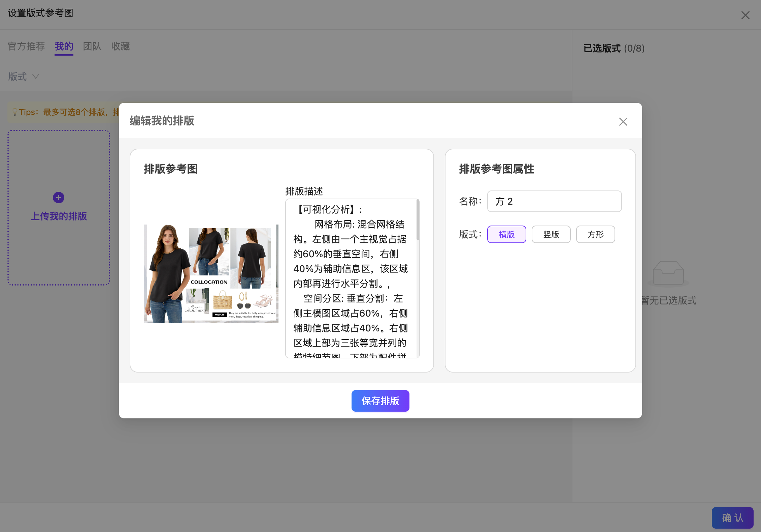Viewport: 761px width, 532px height.
Task: Click the 排版参考图属性 heading
Action: point(497,169)
